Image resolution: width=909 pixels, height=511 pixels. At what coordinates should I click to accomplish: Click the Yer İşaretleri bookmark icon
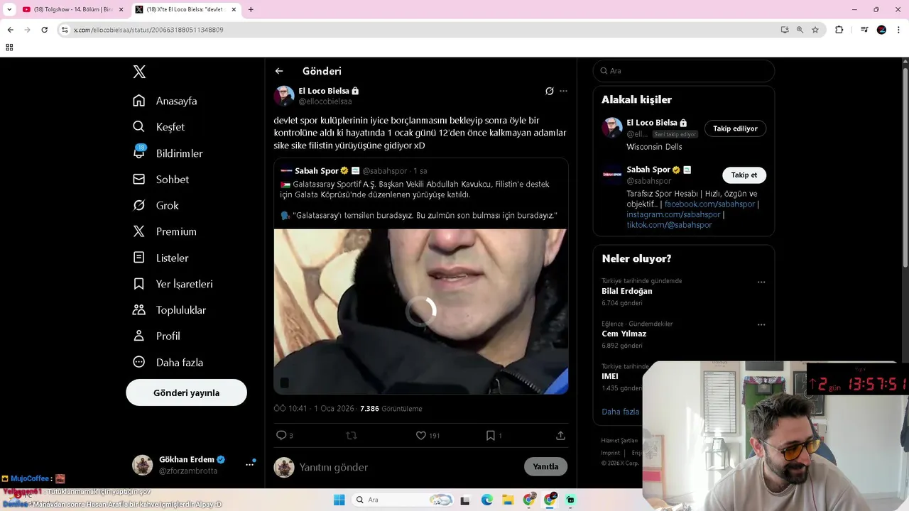(x=139, y=284)
